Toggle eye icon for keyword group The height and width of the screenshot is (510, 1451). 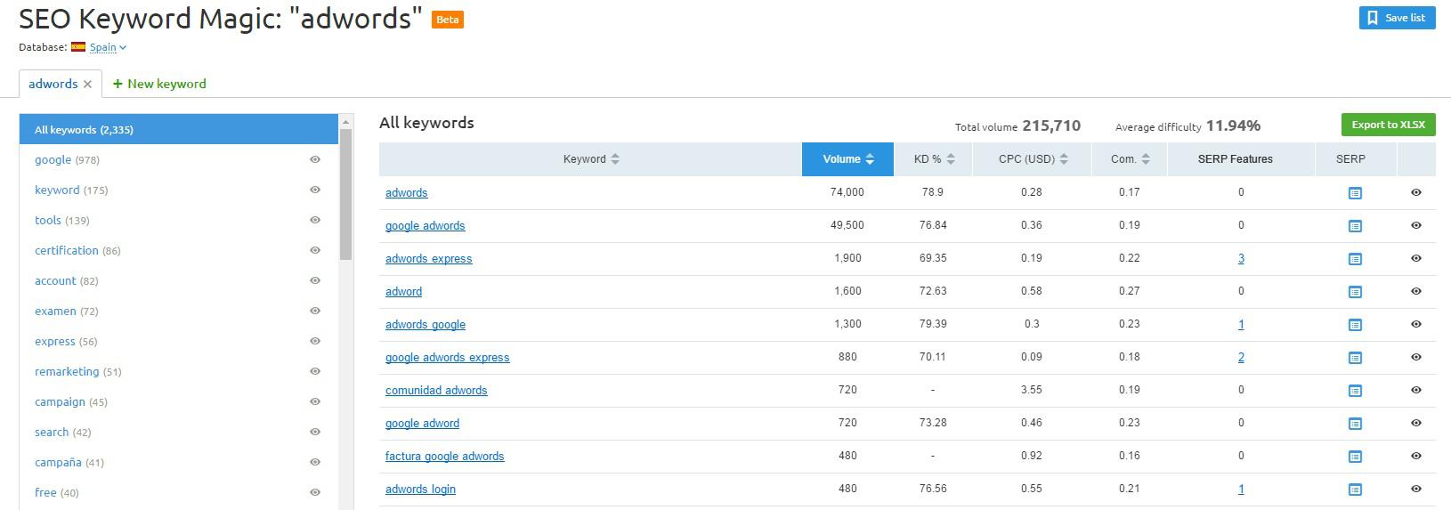tap(315, 190)
